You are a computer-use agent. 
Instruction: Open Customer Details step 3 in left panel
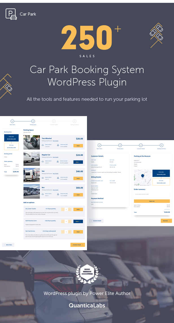(x=54, y=121)
